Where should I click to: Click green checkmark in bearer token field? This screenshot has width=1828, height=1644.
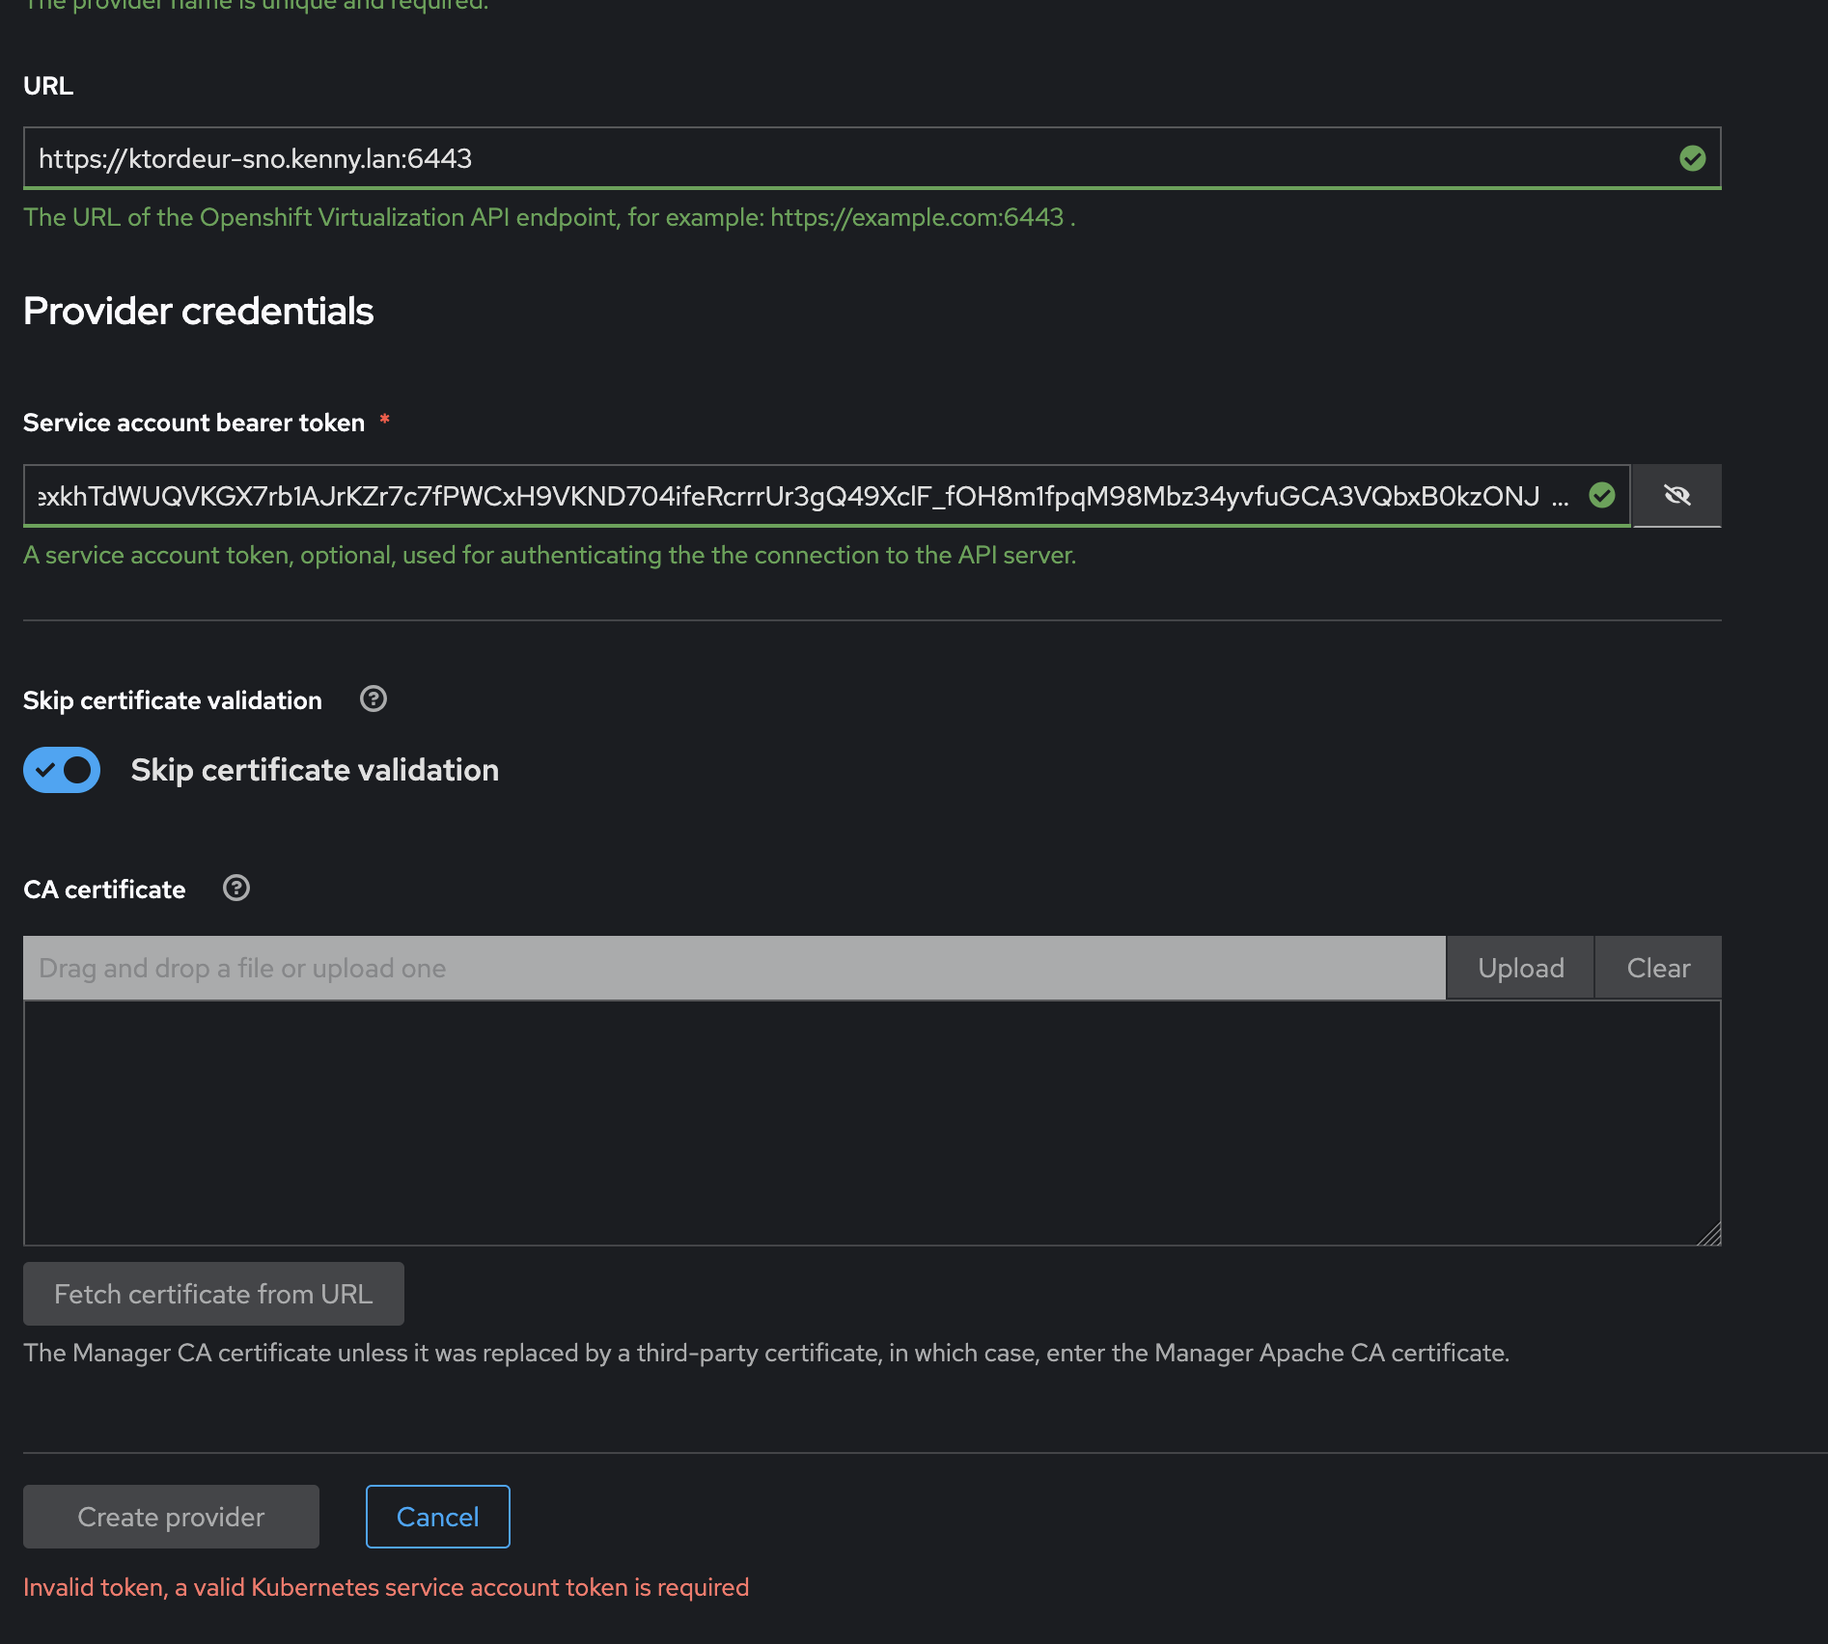[1602, 496]
